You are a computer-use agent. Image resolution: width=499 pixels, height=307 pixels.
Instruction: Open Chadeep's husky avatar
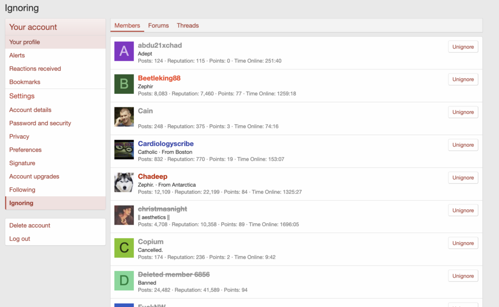coord(124,183)
